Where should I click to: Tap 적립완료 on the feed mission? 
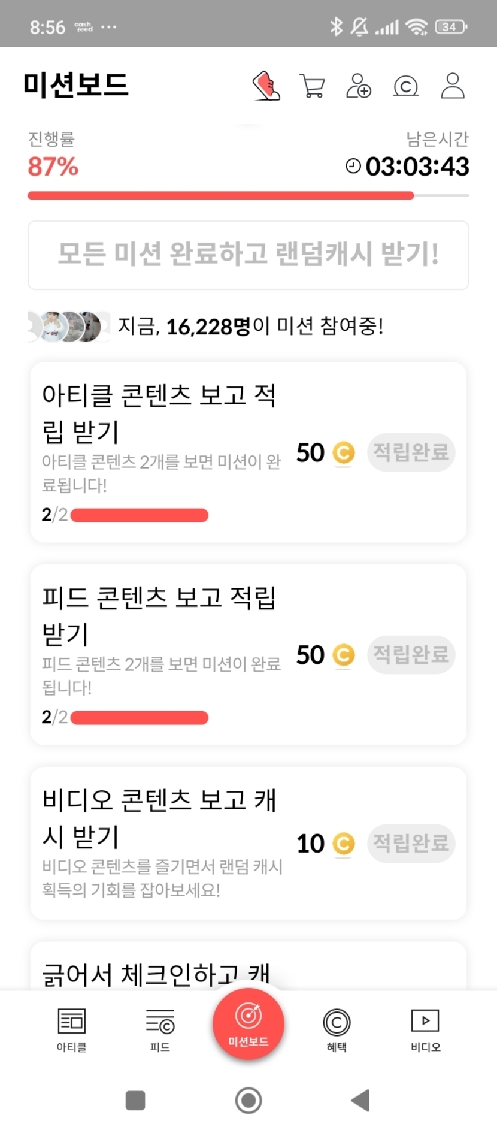[411, 654]
